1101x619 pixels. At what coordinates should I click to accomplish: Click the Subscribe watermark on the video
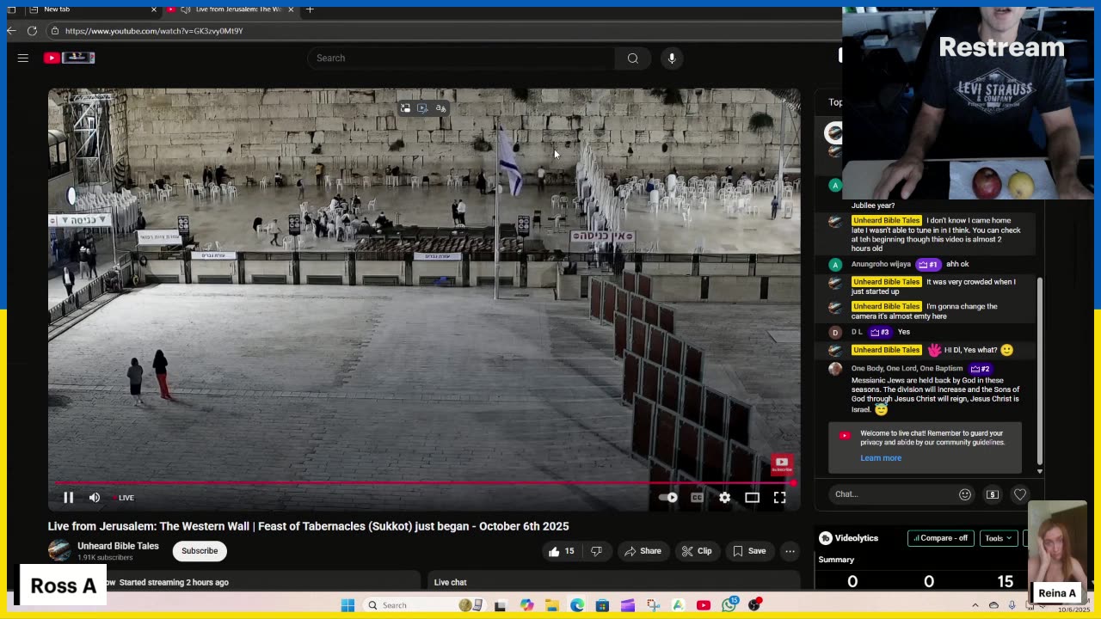point(781,464)
